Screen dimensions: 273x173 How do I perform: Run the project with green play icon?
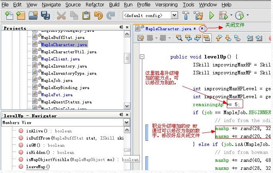point(212,16)
